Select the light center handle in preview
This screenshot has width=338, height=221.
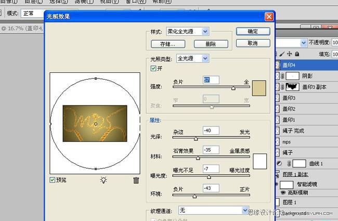pyautogui.click(x=96, y=124)
